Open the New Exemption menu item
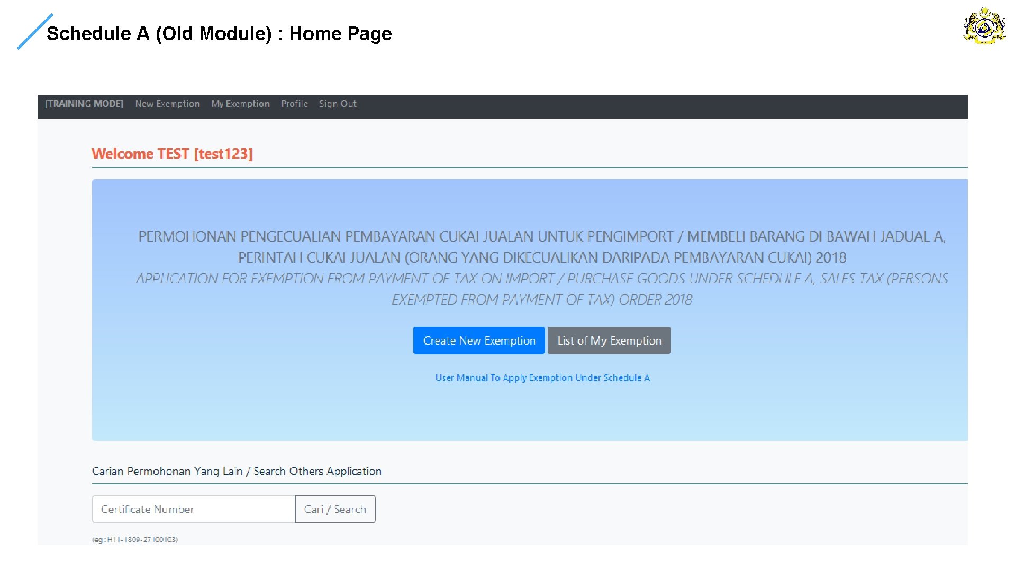 (167, 104)
